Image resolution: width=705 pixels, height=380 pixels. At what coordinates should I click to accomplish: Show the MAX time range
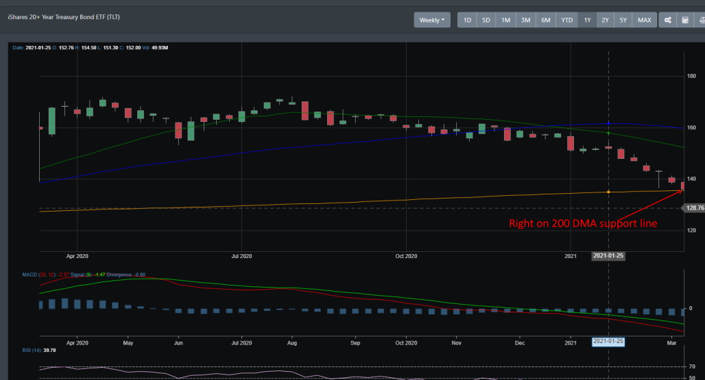[644, 20]
